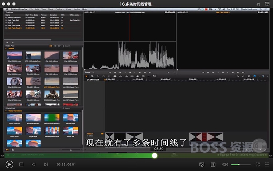Open the player's playlist menu icon
273x171 pixels.
coord(267,164)
